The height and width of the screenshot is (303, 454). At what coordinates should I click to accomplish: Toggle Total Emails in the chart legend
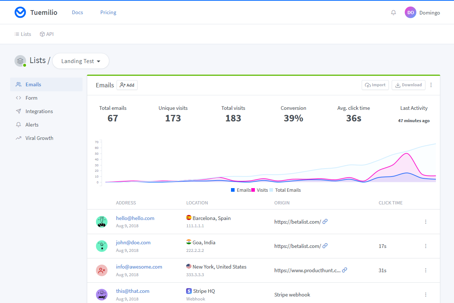click(x=287, y=190)
